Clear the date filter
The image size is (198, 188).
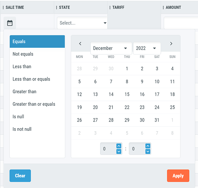pyautogui.click(x=20, y=176)
